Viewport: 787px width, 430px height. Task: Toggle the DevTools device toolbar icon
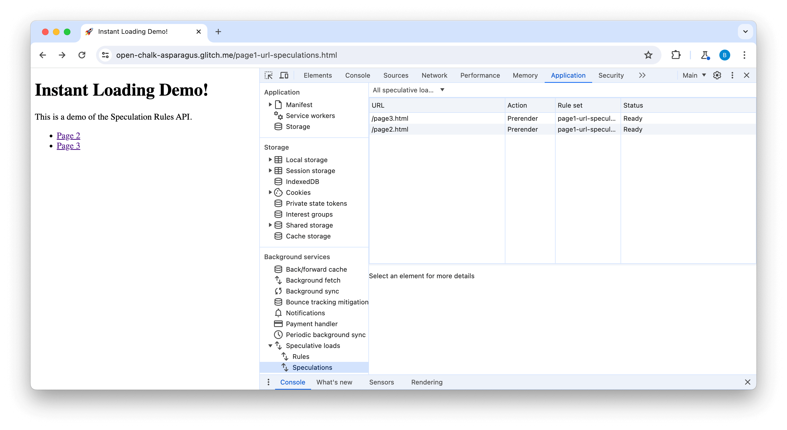284,75
